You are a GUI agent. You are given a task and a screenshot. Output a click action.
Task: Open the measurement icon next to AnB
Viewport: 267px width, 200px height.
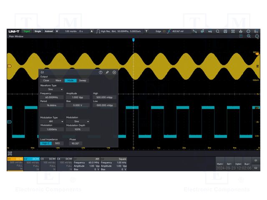tap(202, 31)
